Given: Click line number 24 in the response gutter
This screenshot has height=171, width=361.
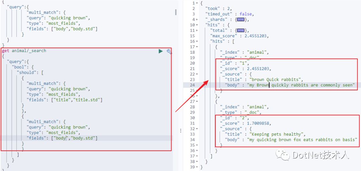Looking at the screenshot, I should point(193,85).
